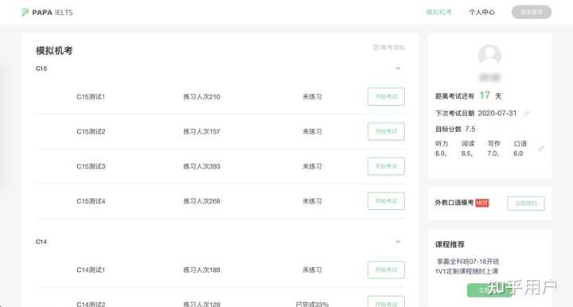
Task: Open the 1V1定制课程随时上课 course link
Action: tap(466, 271)
